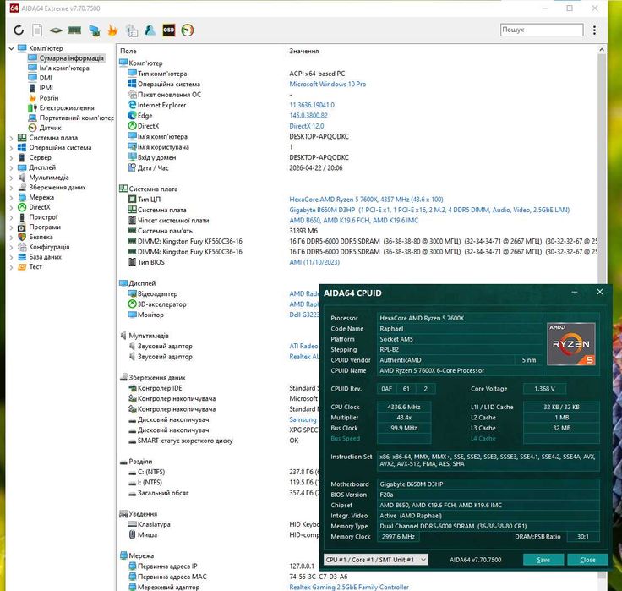This screenshot has width=622, height=591.
Task: Open the CPU #1 / Core #1 dropdown
Action: tap(376, 560)
